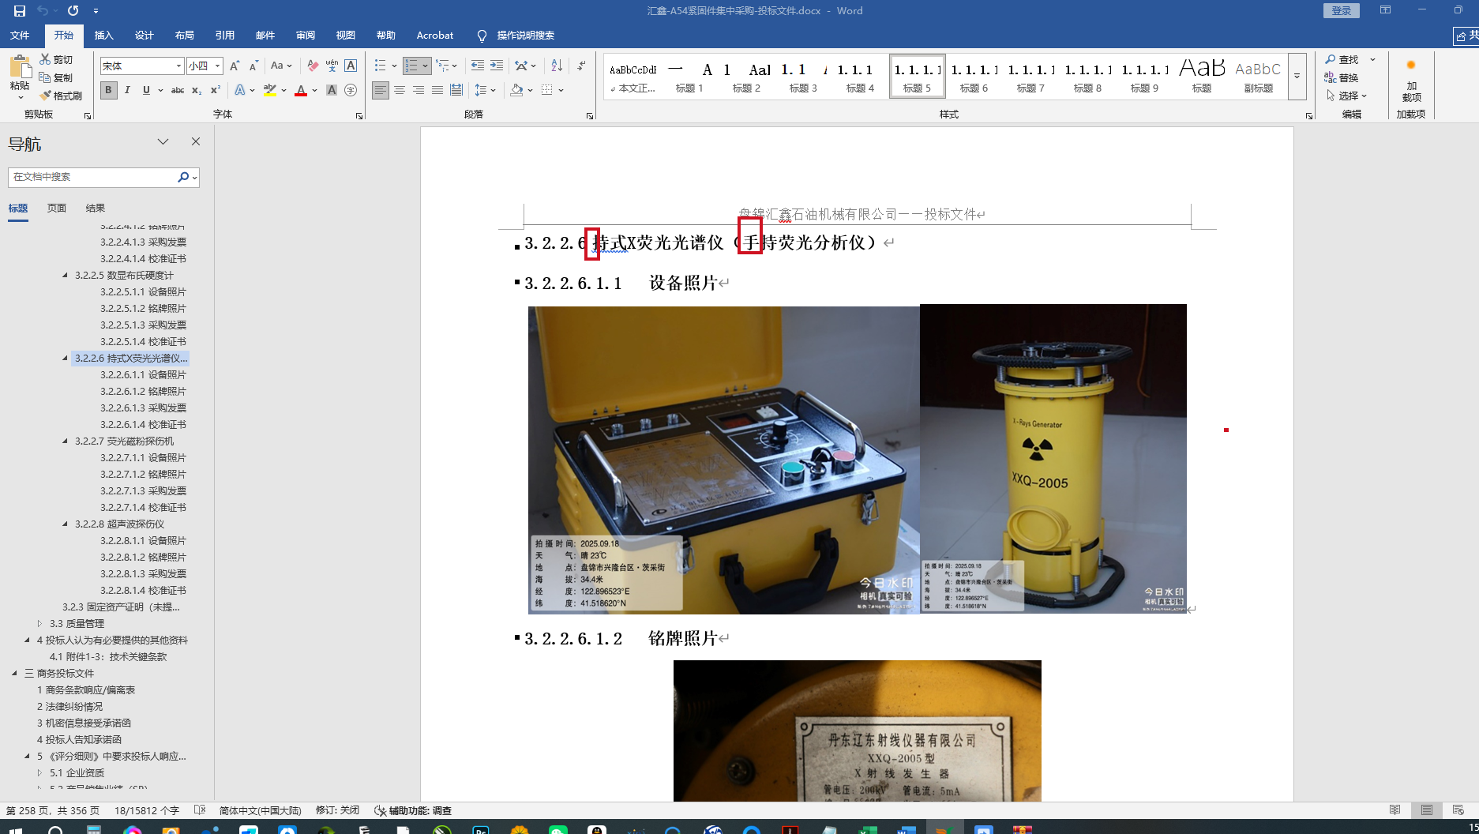Screen dimensions: 1479x834
Task: Open the 文件 (File) menu
Action: [x=20, y=36]
